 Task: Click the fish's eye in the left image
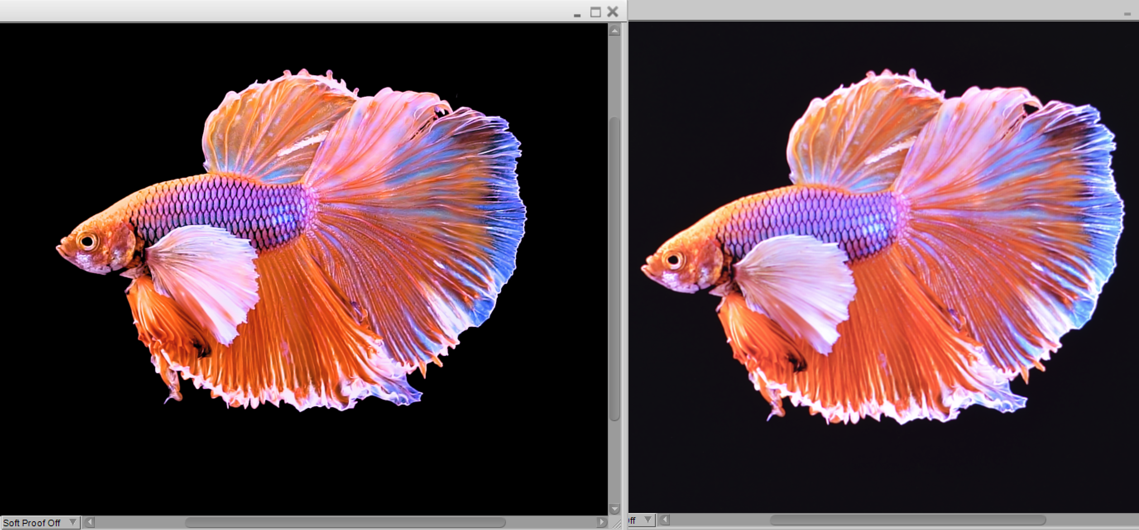(88, 241)
